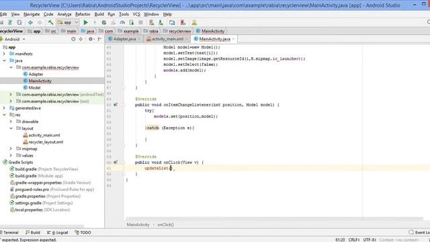The height and width of the screenshot is (242, 430).
Task: Switch to the Adapter.java tab
Action: 124,39
